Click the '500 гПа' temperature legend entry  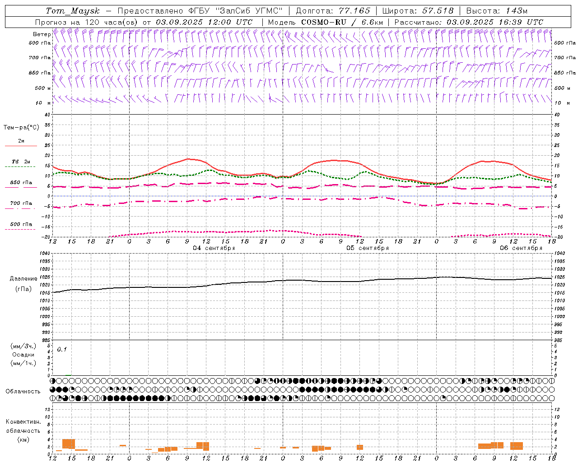(21, 224)
